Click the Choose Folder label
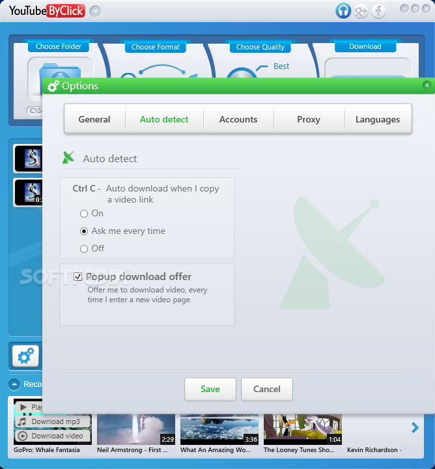Image resolution: width=435 pixels, height=469 pixels. 59,46
